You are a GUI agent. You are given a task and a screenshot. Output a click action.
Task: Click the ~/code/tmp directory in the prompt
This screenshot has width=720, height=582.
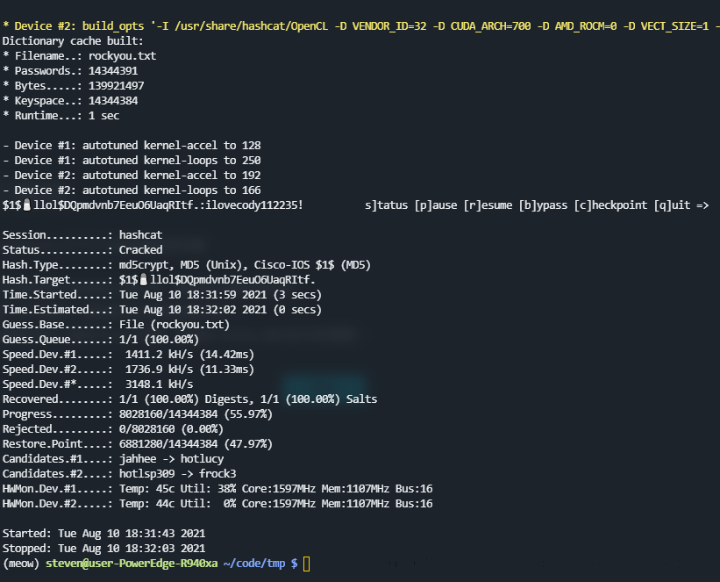click(x=254, y=564)
